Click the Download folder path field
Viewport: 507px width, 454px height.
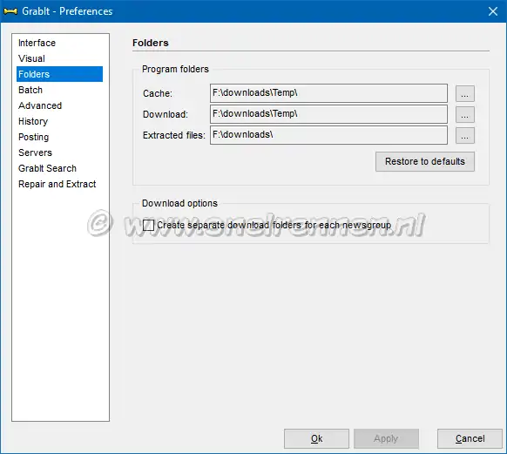(x=328, y=114)
